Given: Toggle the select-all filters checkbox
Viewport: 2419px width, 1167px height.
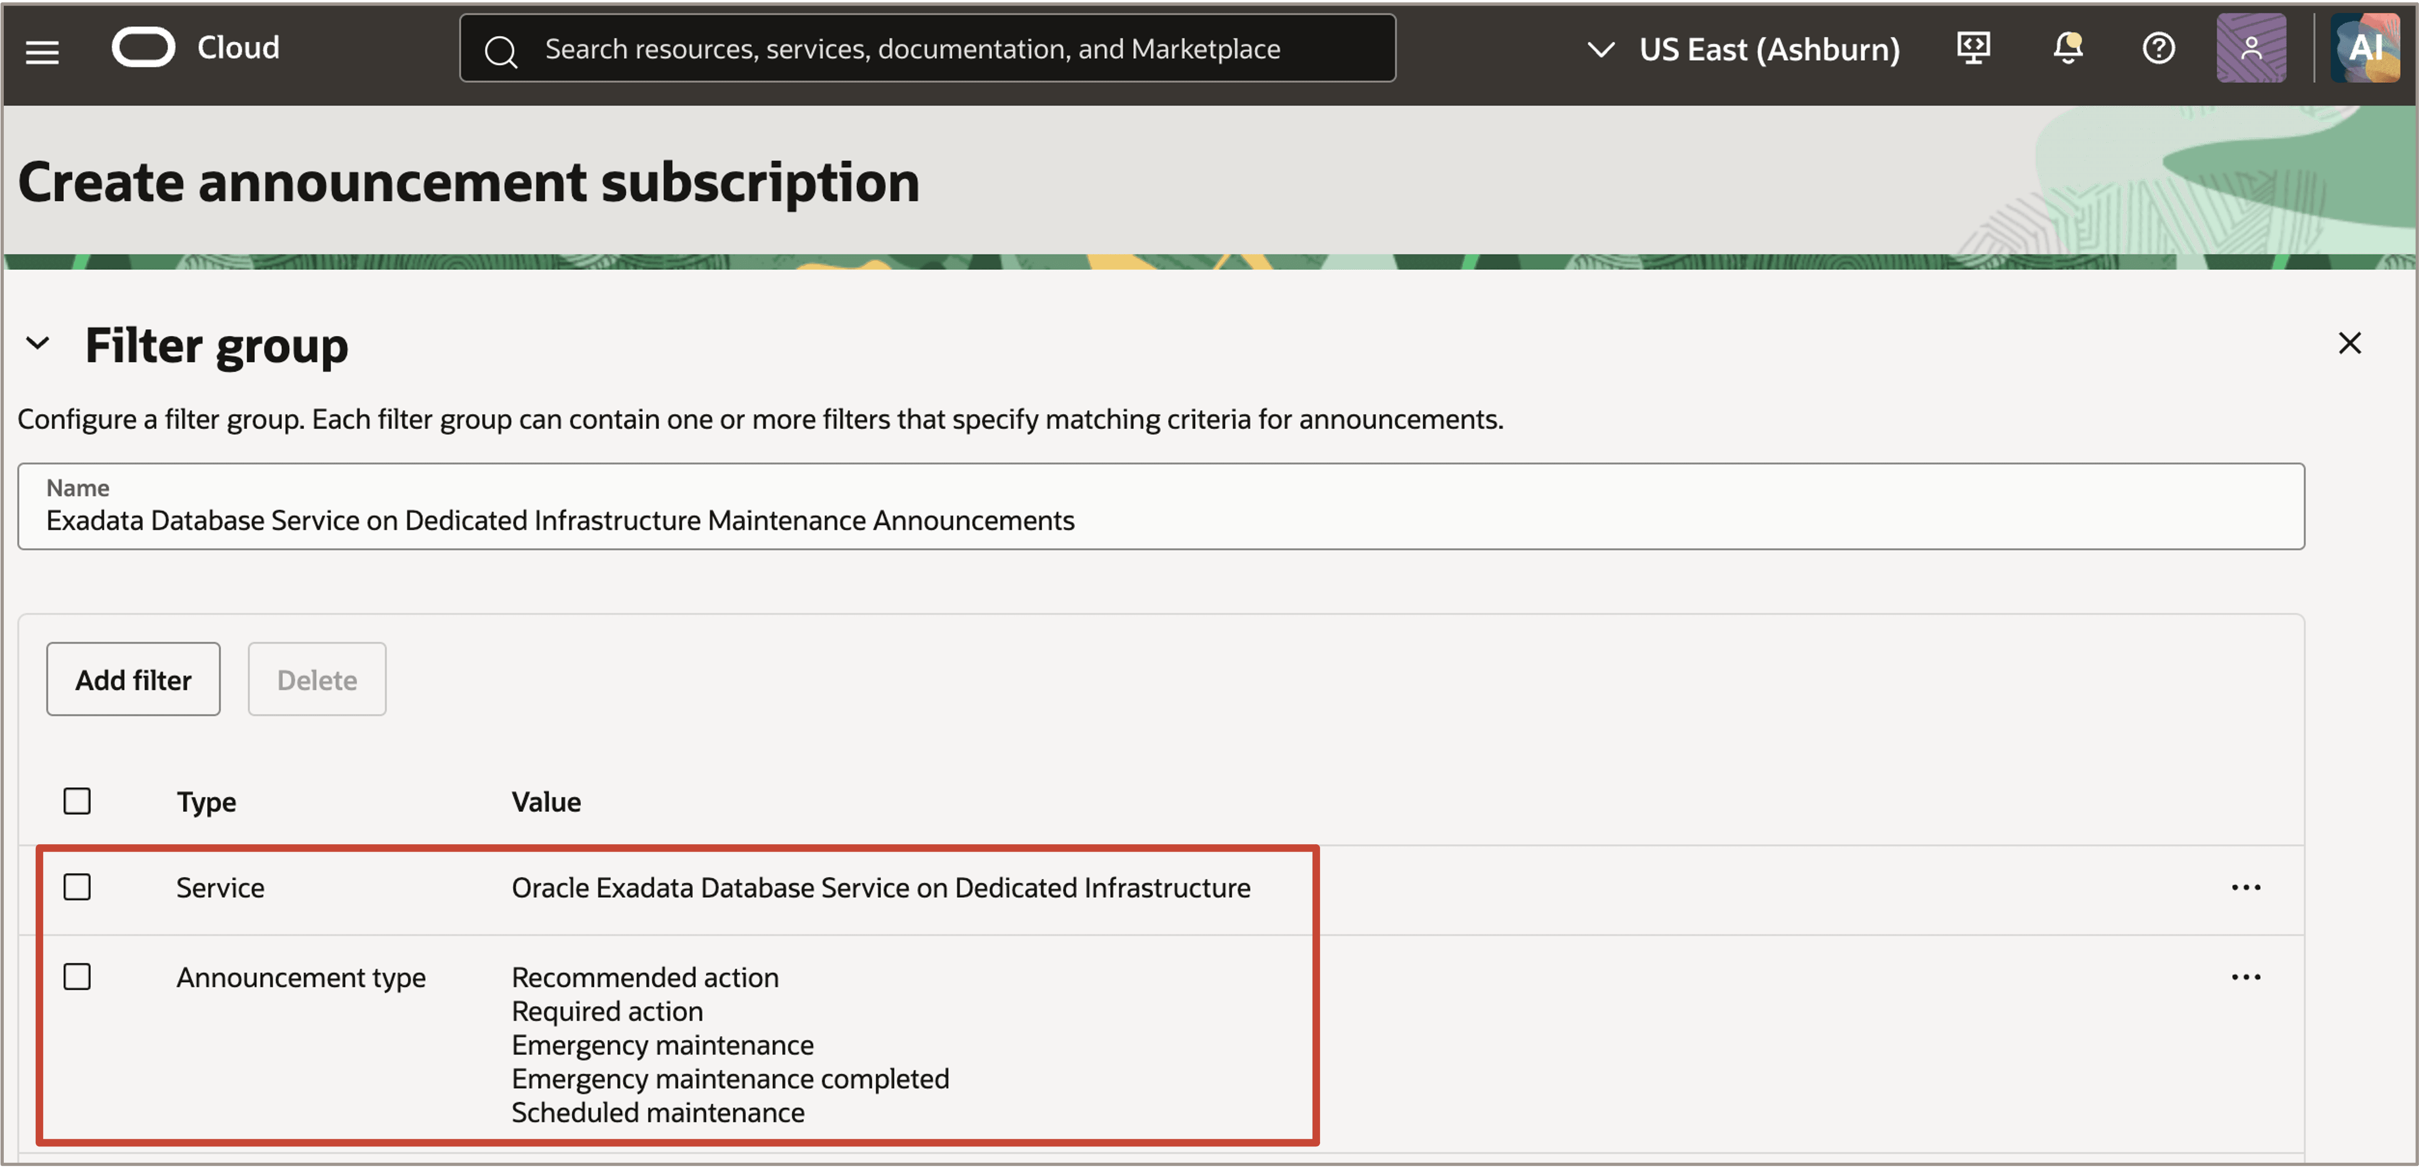Looking at the screenshot, I should tap(77, 801).
